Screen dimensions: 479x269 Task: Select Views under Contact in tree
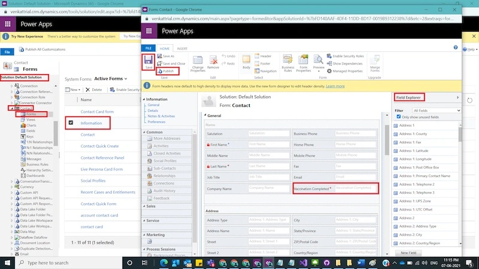coord(31,120)
